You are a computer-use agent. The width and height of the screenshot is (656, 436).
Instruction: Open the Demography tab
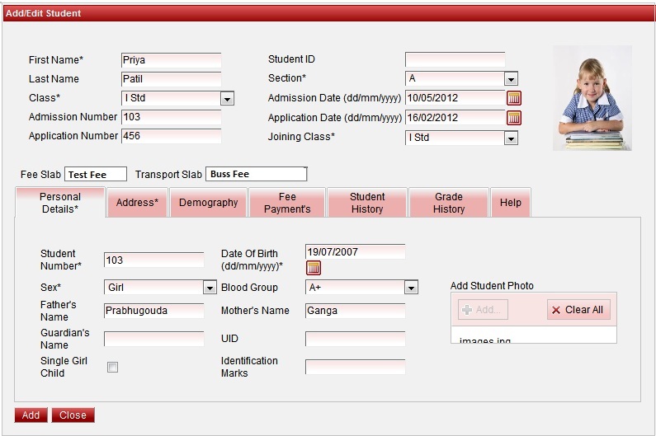208,203
